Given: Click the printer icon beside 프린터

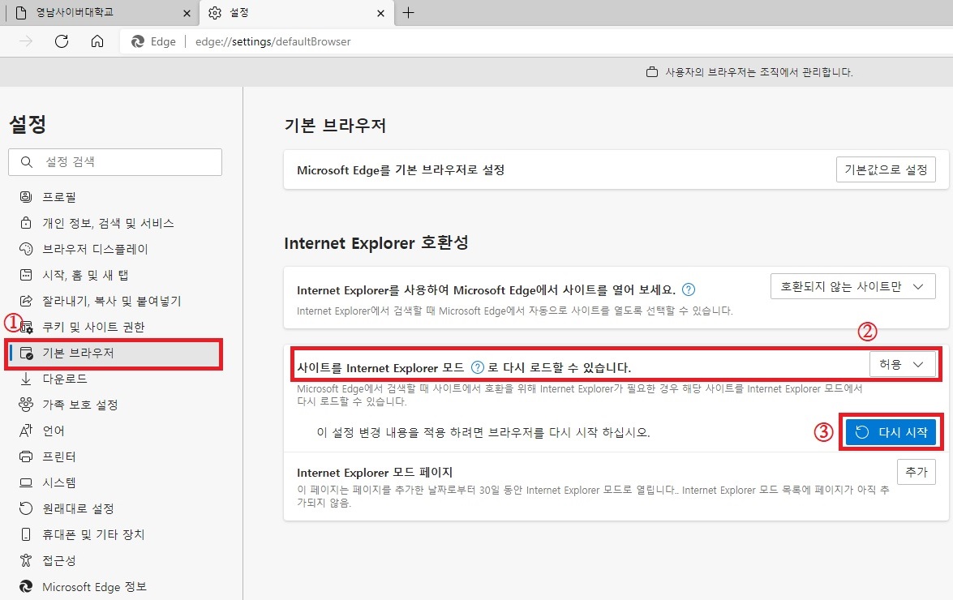Looking at the screenshot, I should pyautogui.click(x=25, y=456).
